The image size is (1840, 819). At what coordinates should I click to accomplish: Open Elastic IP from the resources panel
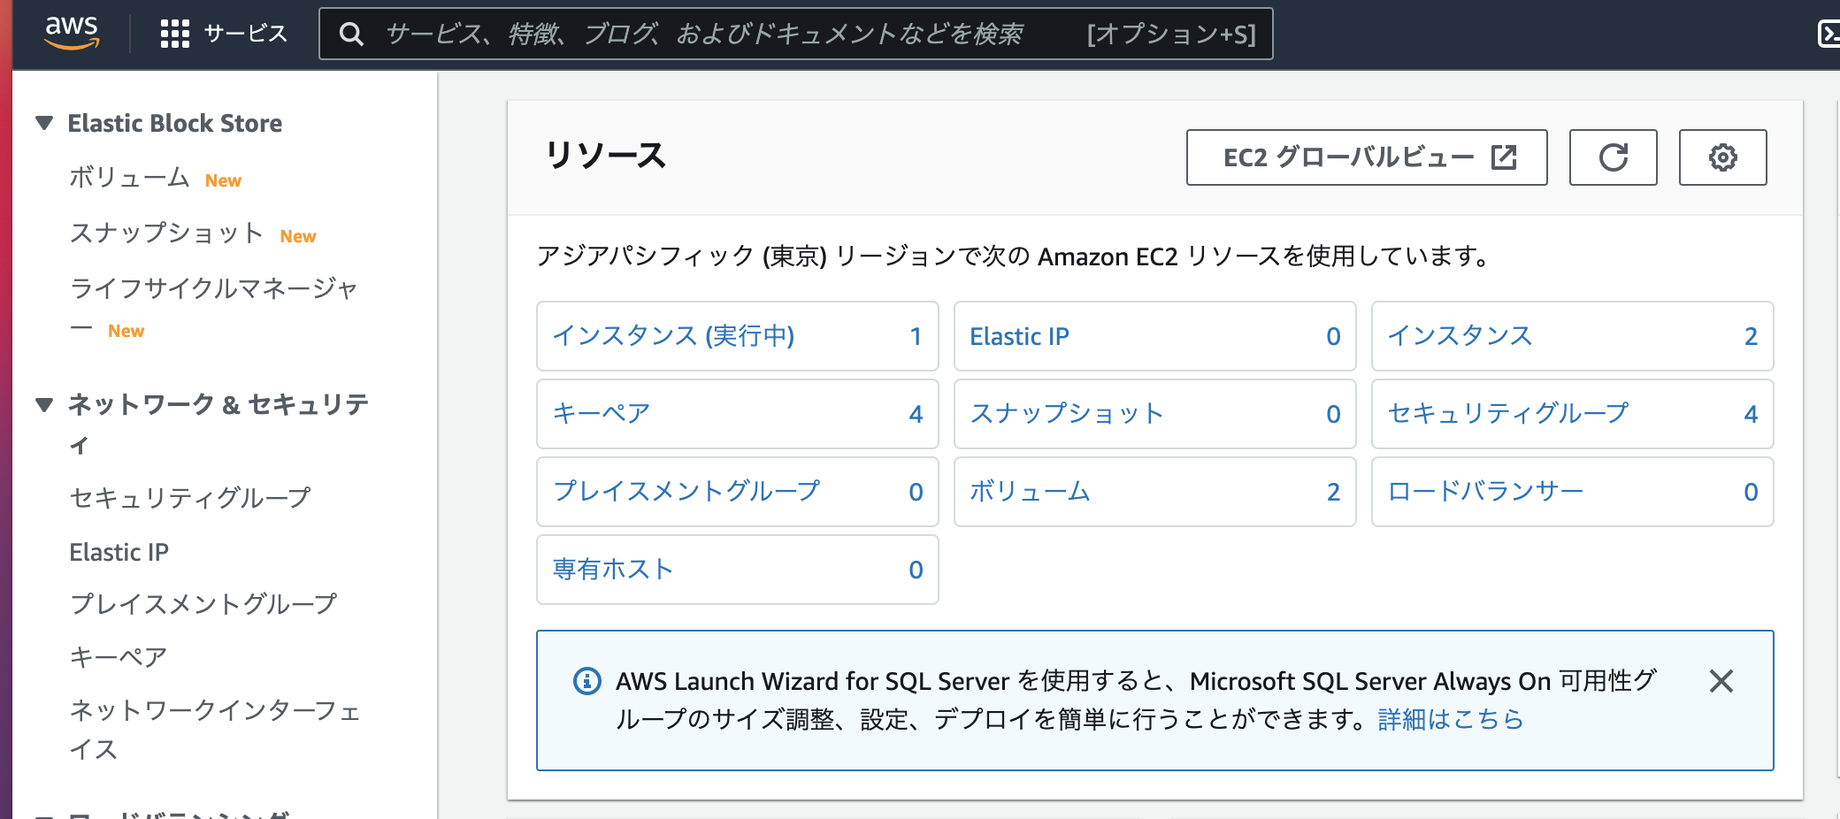[x=1019, y=336]
